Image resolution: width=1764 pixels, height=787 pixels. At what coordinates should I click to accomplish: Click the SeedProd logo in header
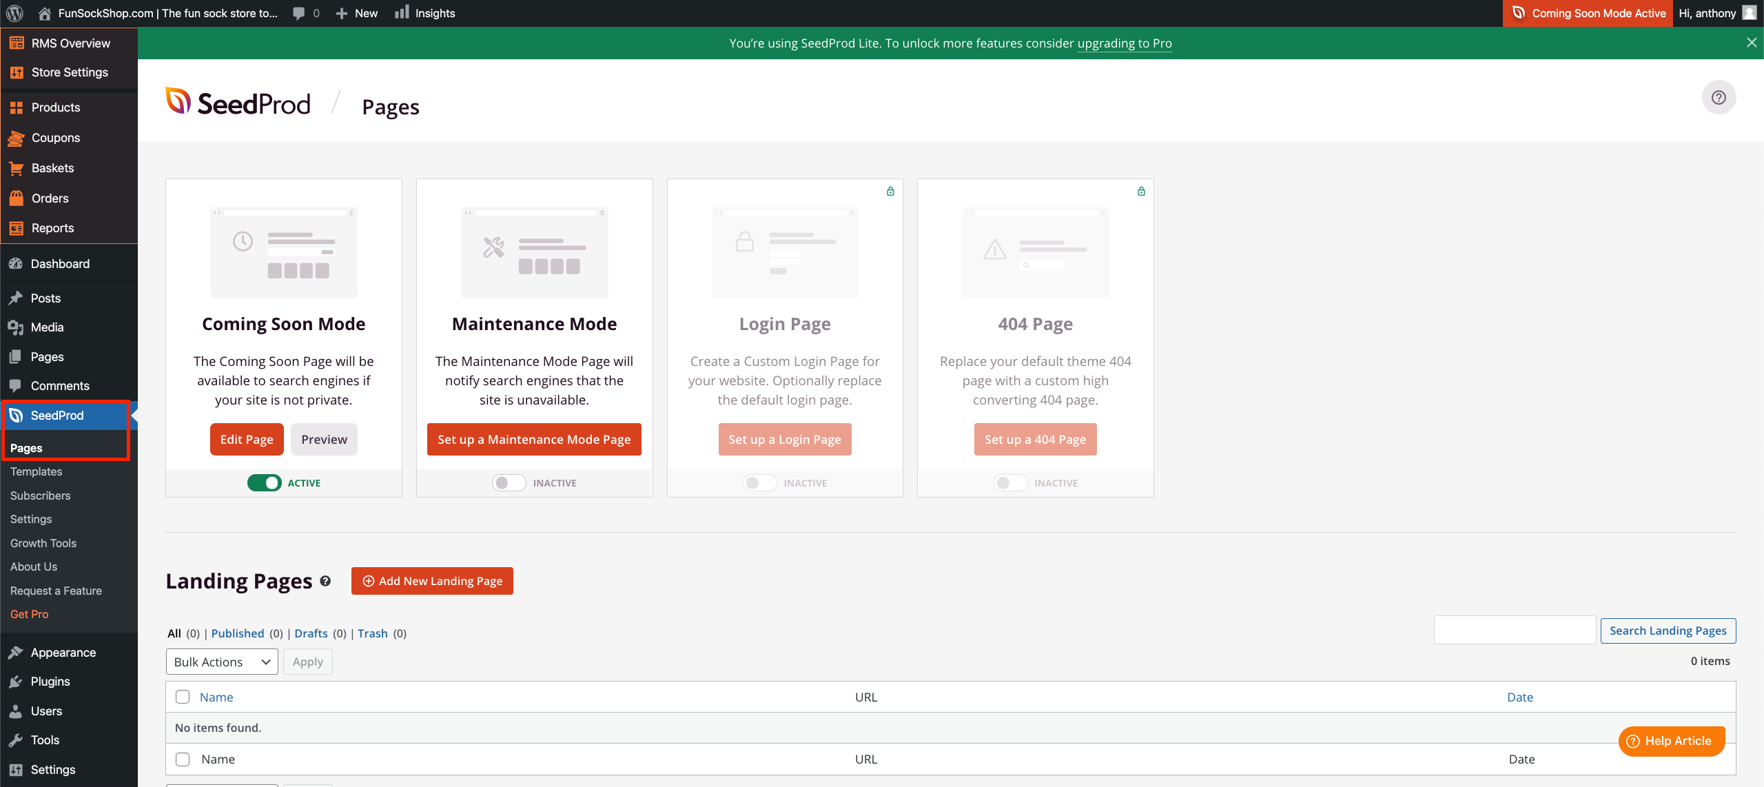[x=238, y=103]
